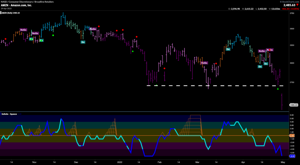The width and height of the screenshot is (300, 165).
Task: Click the Dec date axis label
Action: click(76, 162)
